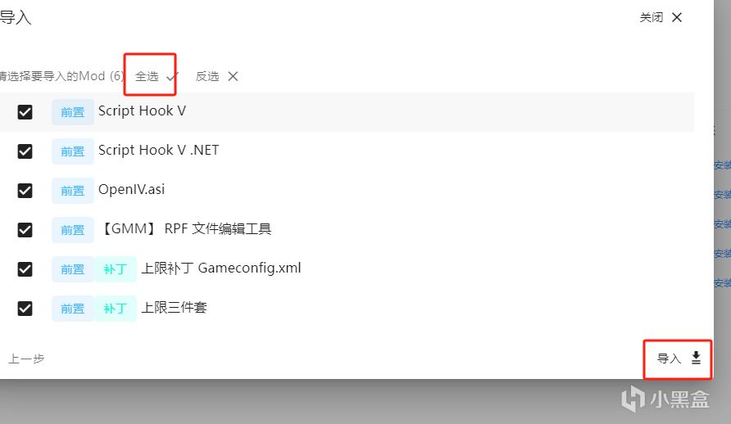This screenshot has height=424, width=731.
Task: Select the Script Hook V .NET mod name
Action: pyautogui.click(x=158, y=150)
